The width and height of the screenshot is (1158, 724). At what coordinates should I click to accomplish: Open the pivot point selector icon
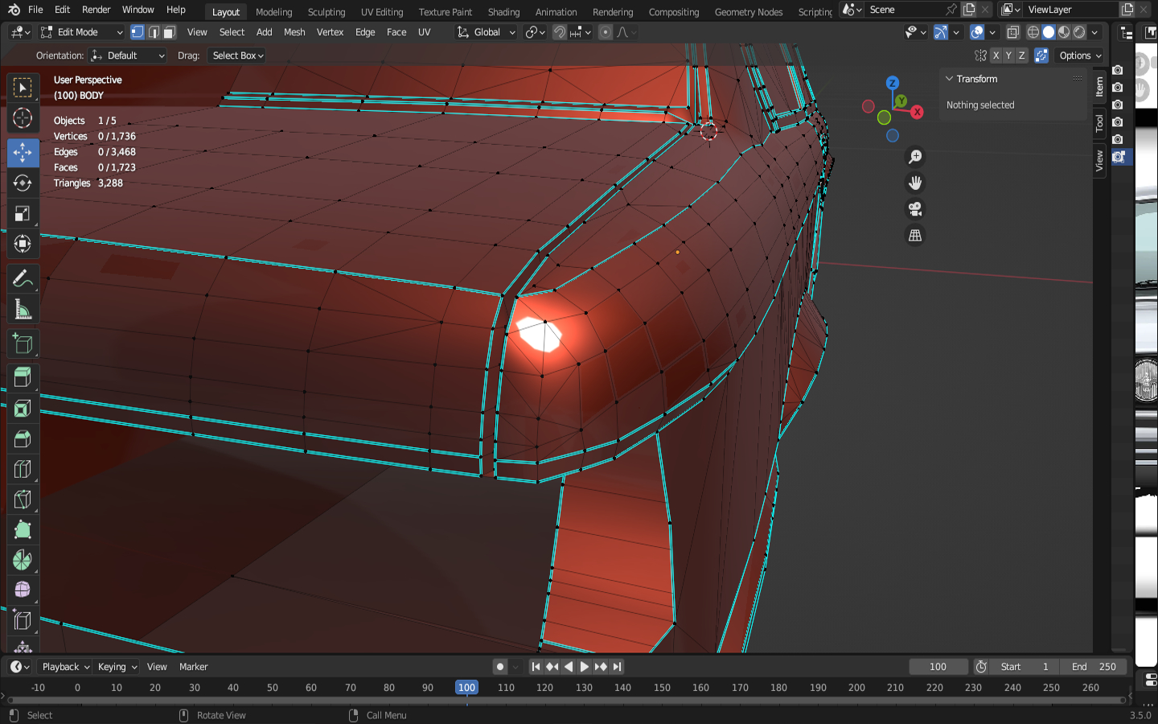(x=535, y=32)
